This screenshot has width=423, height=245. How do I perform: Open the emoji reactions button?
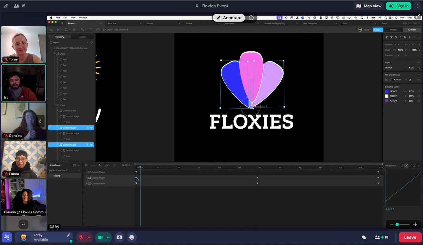[132, 237]
